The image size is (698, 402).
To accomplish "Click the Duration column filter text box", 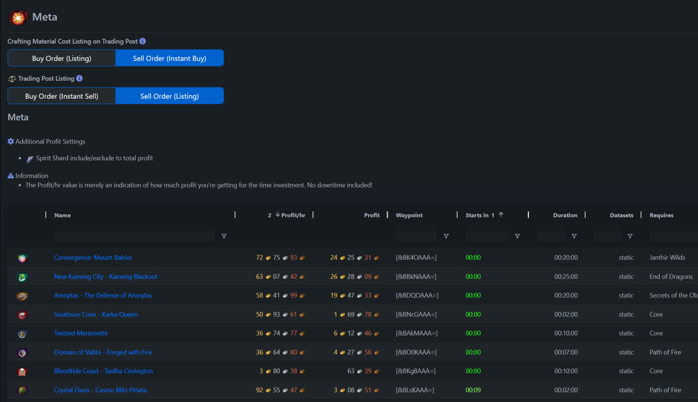I will tap(551, 236).
